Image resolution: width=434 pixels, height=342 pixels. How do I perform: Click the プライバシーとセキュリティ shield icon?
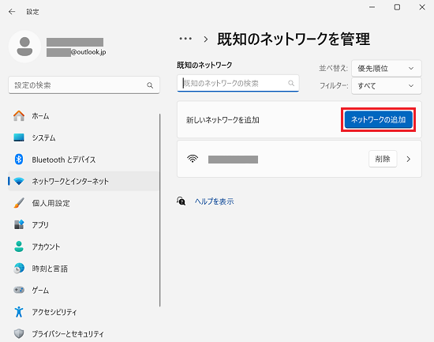(19, 333)
